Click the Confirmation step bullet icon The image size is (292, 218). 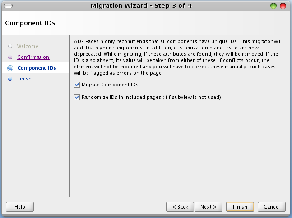coord(10,57)
